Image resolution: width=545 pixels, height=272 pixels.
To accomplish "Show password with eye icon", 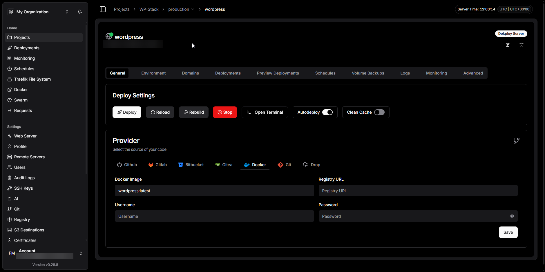I will coord(512,216).
